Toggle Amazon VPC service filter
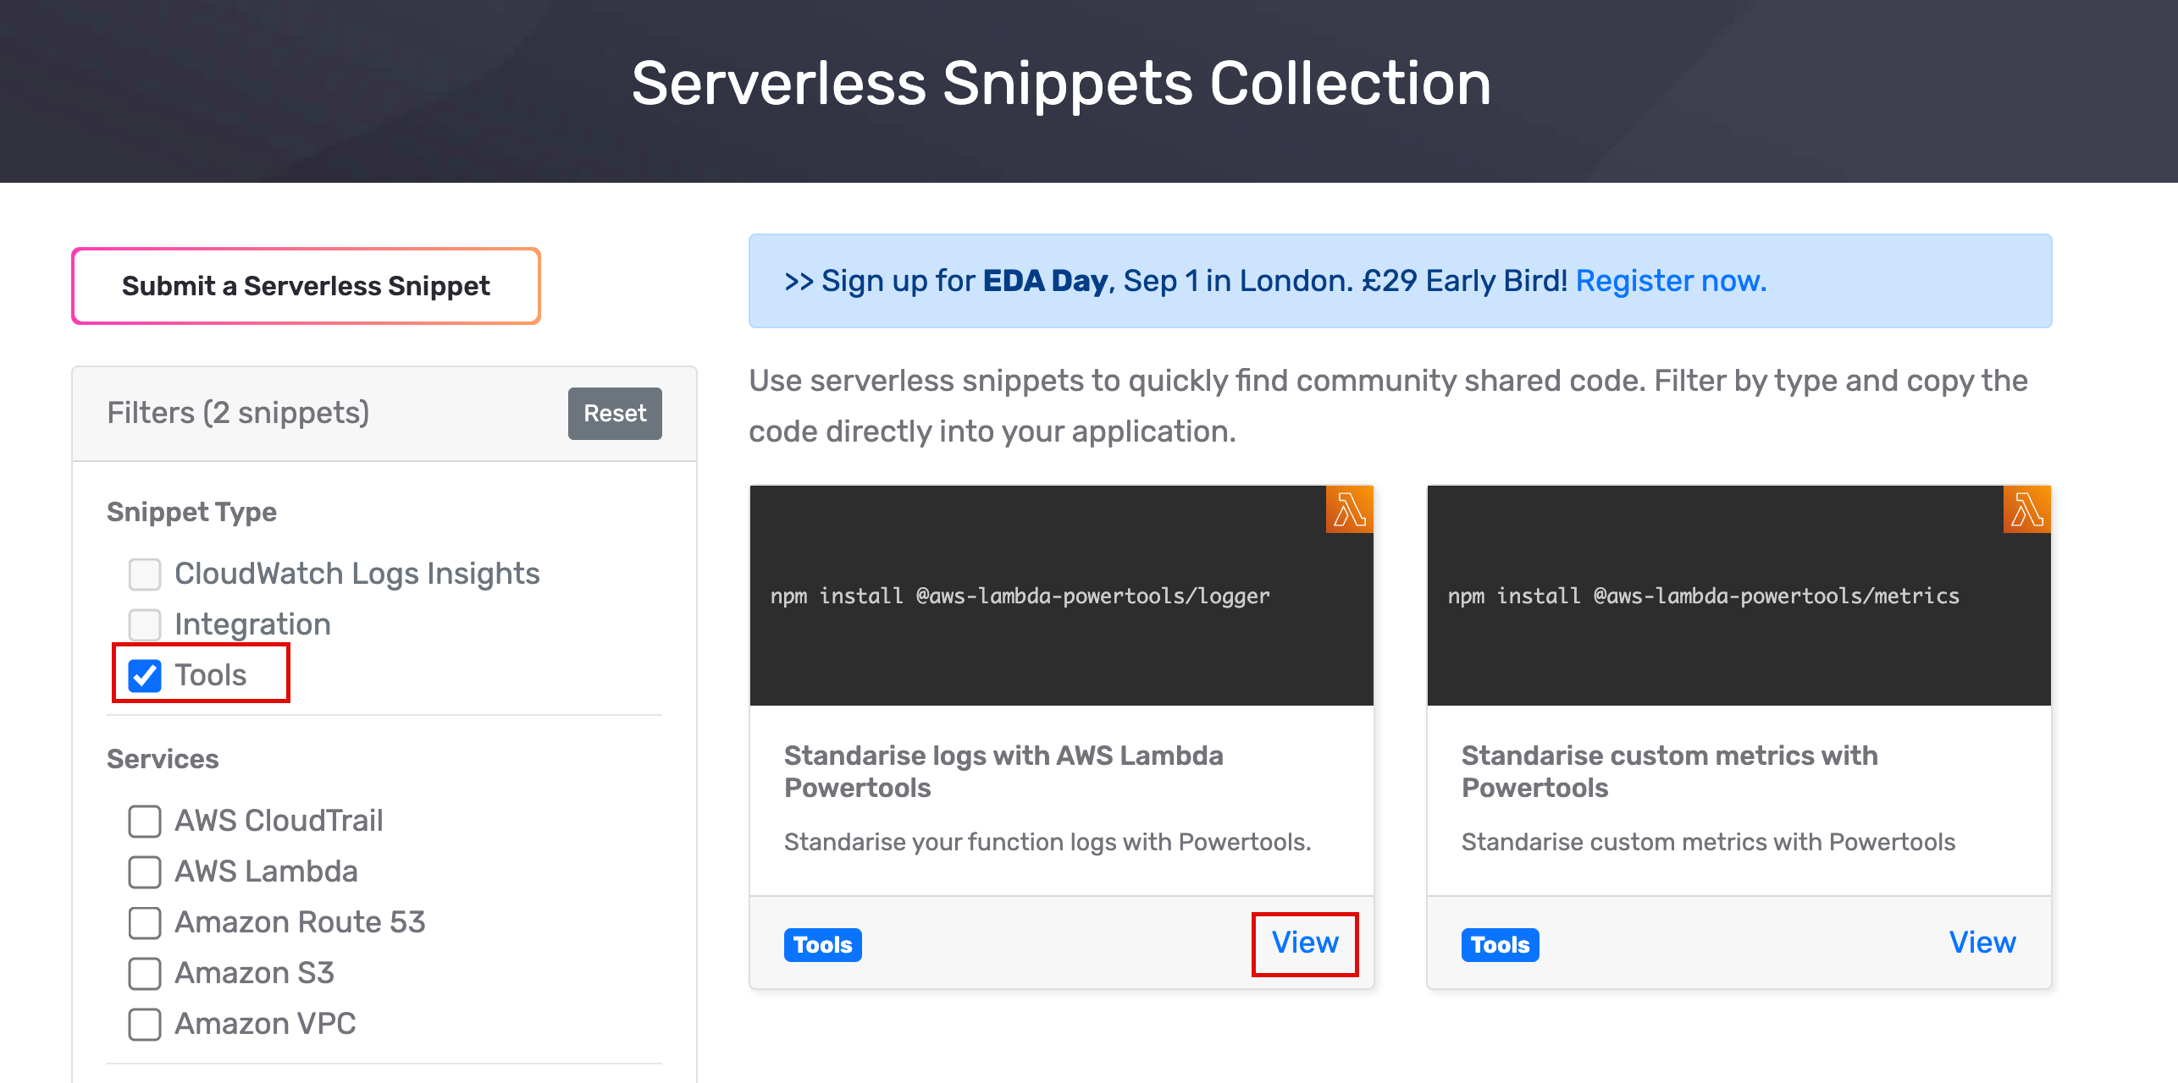The width and height of the screenshot is (2178, 1083). click(145, 1024)
